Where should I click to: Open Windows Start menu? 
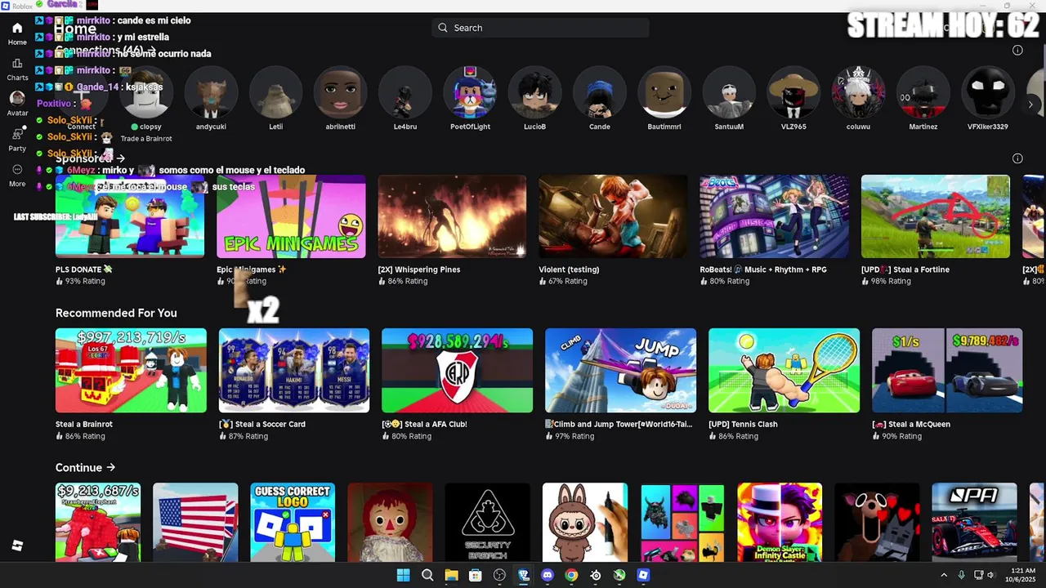[403, 576]
